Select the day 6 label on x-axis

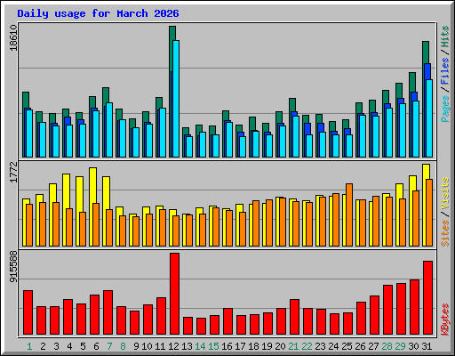96,346
